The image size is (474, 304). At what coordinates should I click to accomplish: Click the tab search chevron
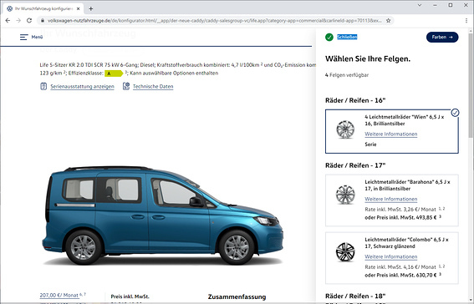click(x=420, y=5)
